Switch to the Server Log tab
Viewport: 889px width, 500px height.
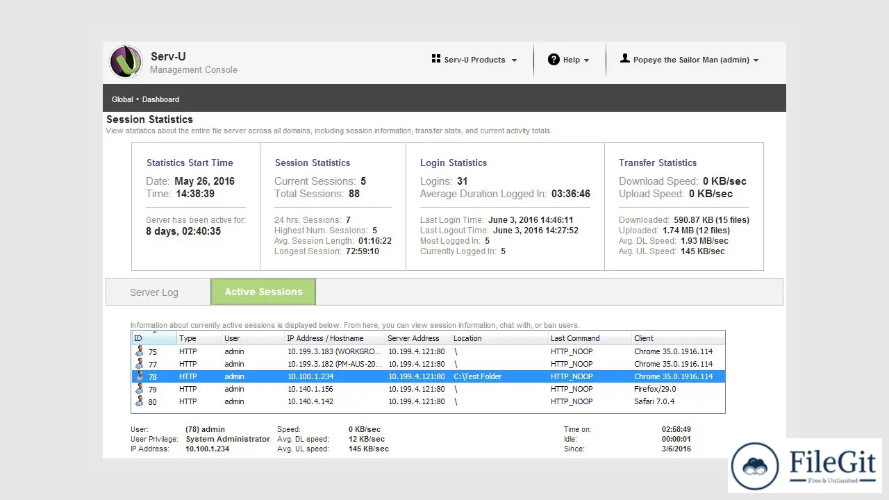point(158,292)
